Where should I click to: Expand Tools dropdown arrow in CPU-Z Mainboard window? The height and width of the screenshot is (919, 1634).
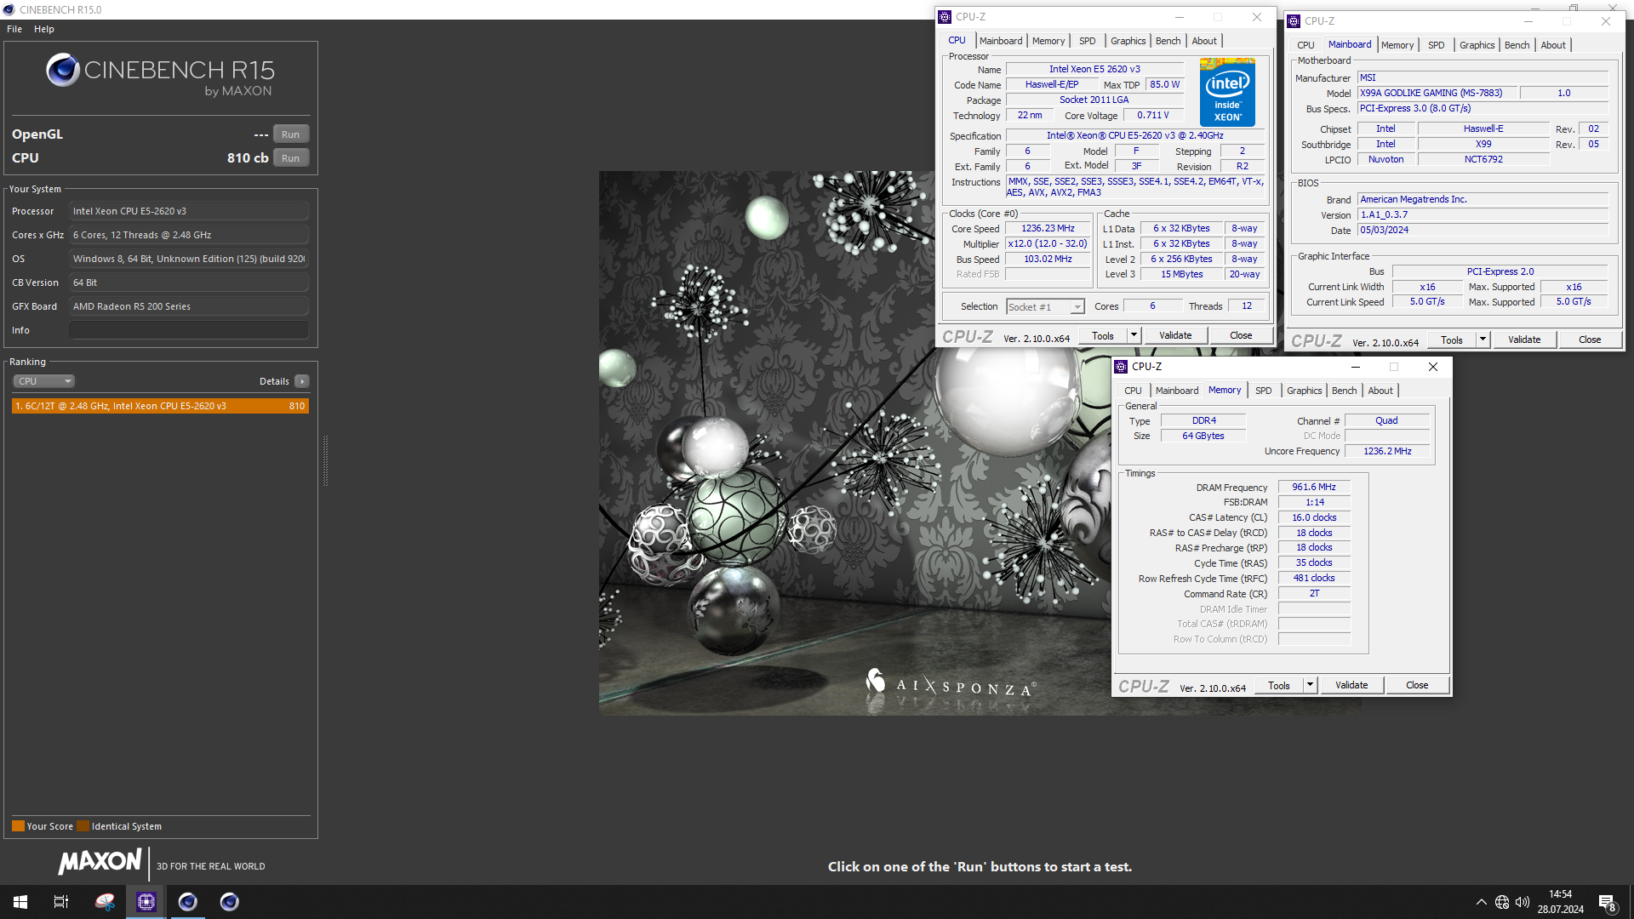[1483, 340]
